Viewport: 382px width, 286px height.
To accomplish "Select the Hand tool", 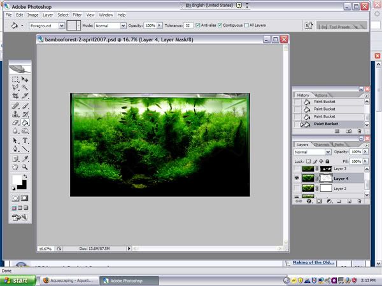I will [15, 167].
